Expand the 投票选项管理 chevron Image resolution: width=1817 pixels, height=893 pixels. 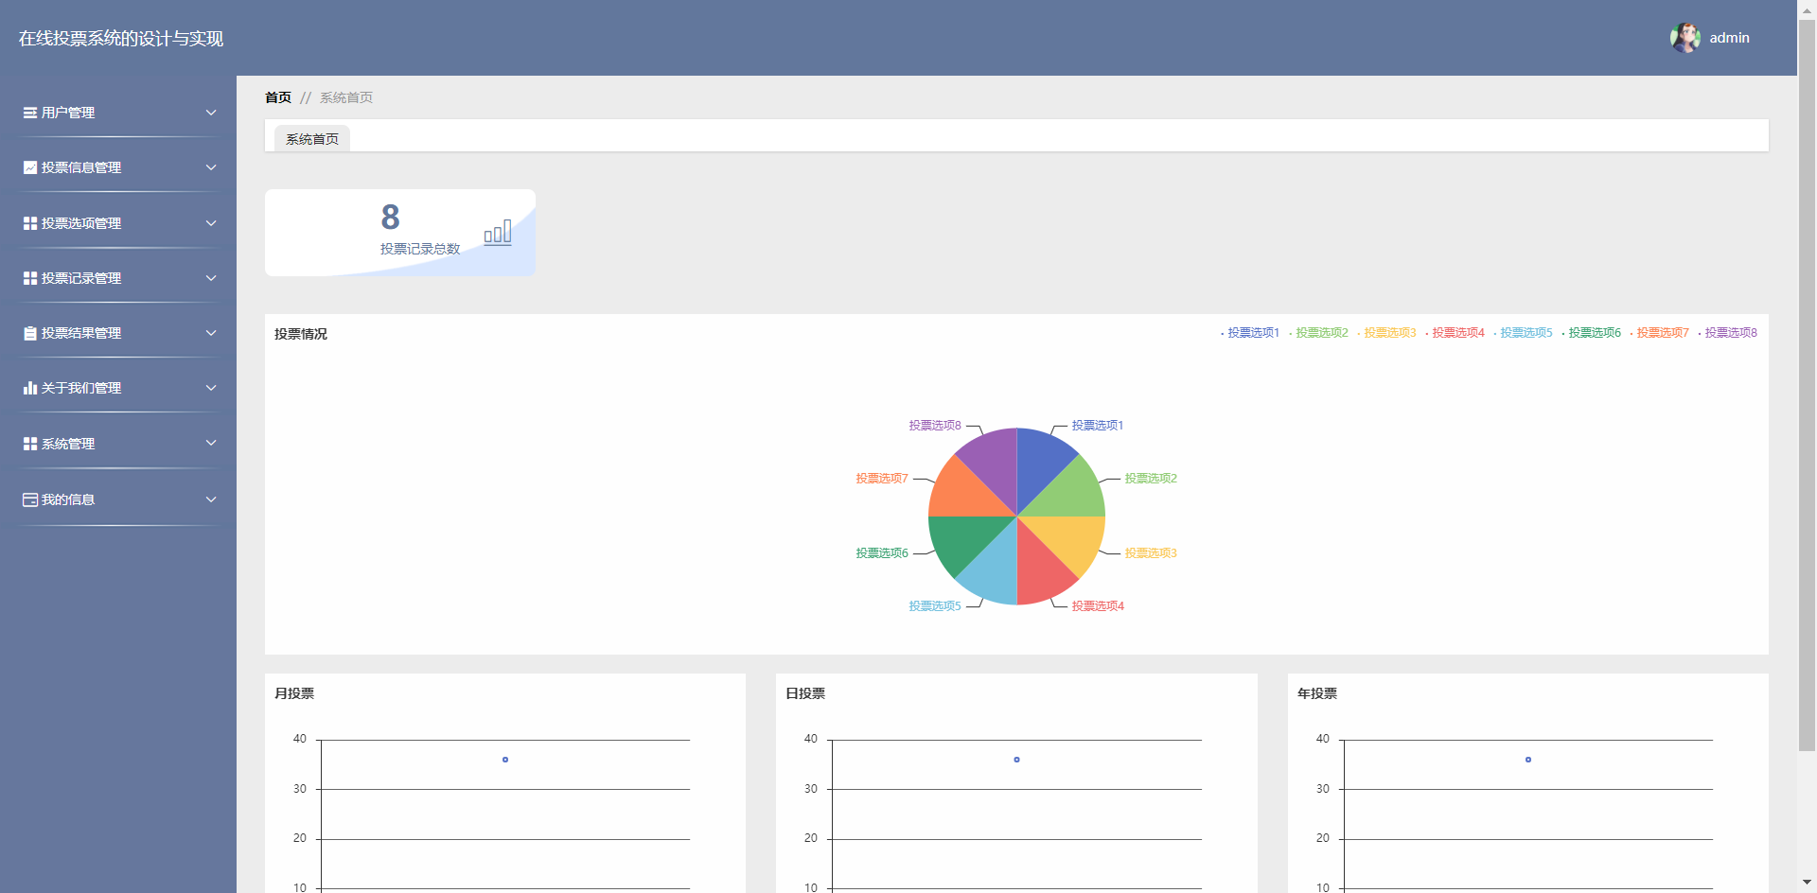click(211, 223)
